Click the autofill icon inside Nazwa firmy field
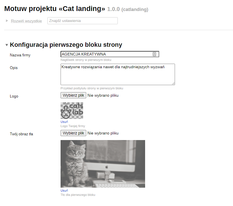The image size is (233, 206). [154, 54]
